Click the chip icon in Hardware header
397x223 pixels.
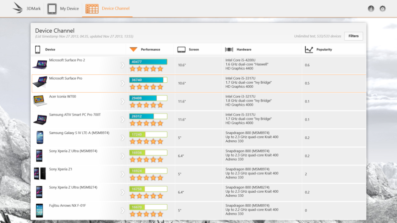tap(229, 50)
